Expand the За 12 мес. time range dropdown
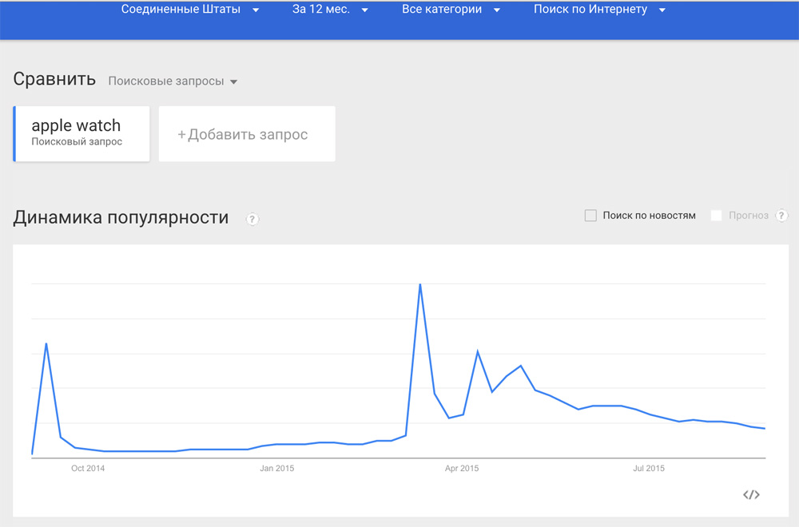Screen dimensions: 799x527 (x=330, y=9)
